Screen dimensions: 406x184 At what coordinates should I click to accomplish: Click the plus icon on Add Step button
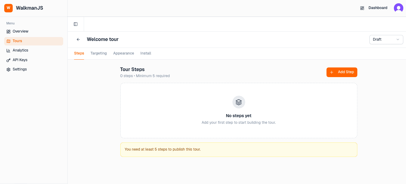click(x=332, y=72)
